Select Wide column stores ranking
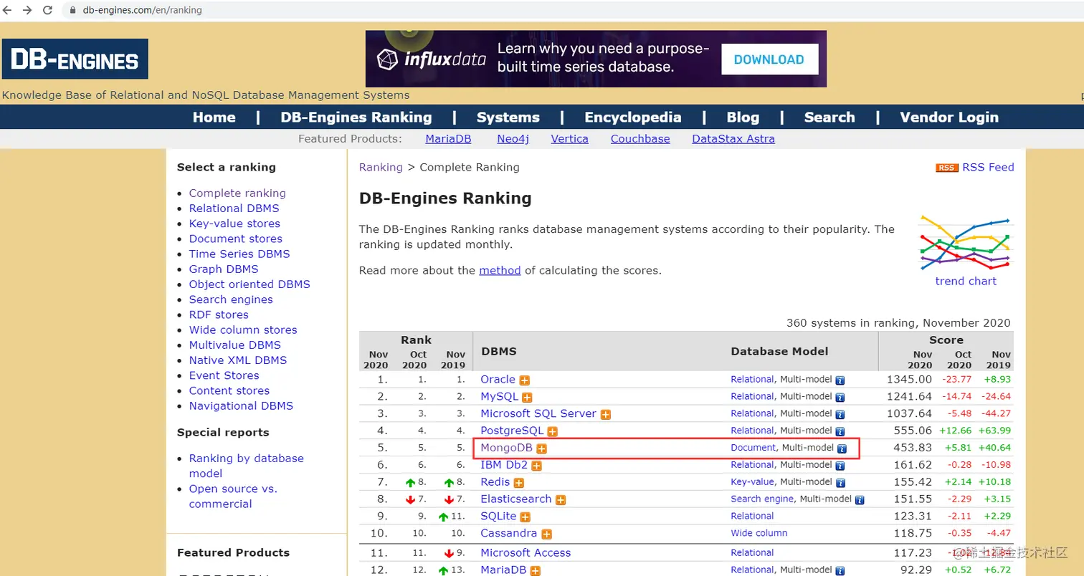This screenshot has width=1084, height=576. (x=243, y=330)
